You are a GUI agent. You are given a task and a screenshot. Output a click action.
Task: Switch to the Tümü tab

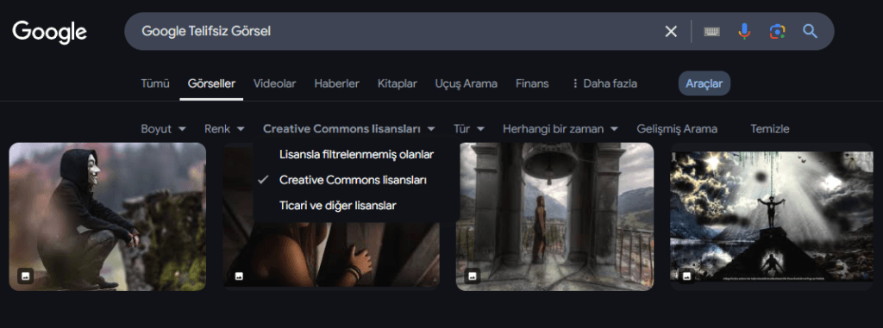pyautogui.click(x=155, y=84)
